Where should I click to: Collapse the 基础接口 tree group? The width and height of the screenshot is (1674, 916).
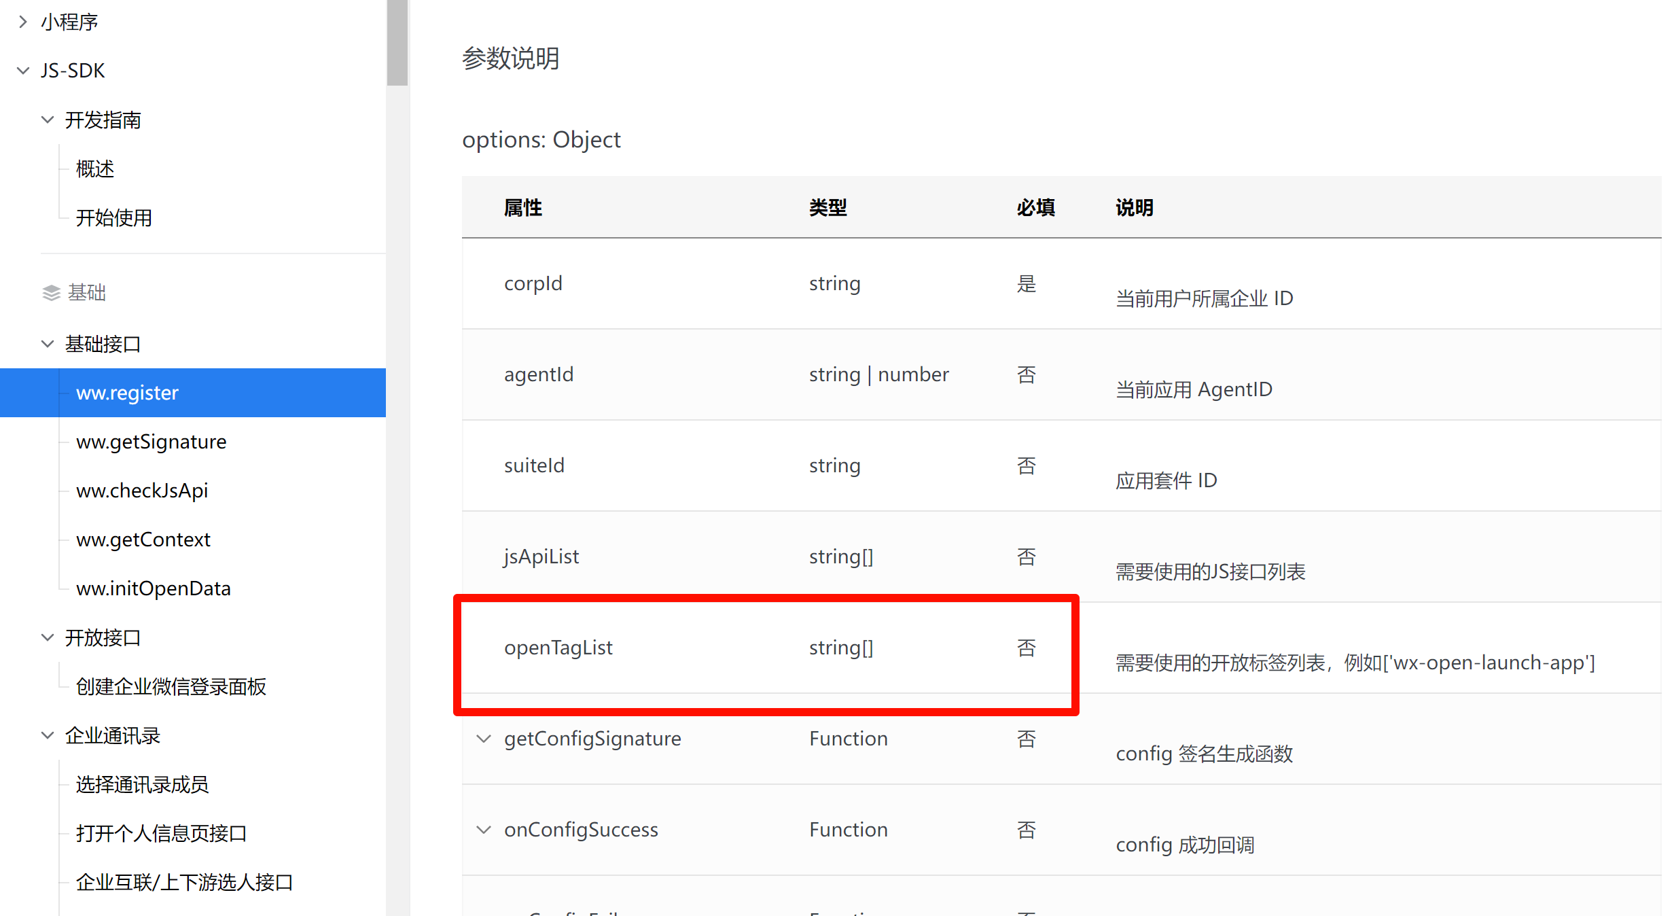48,344
